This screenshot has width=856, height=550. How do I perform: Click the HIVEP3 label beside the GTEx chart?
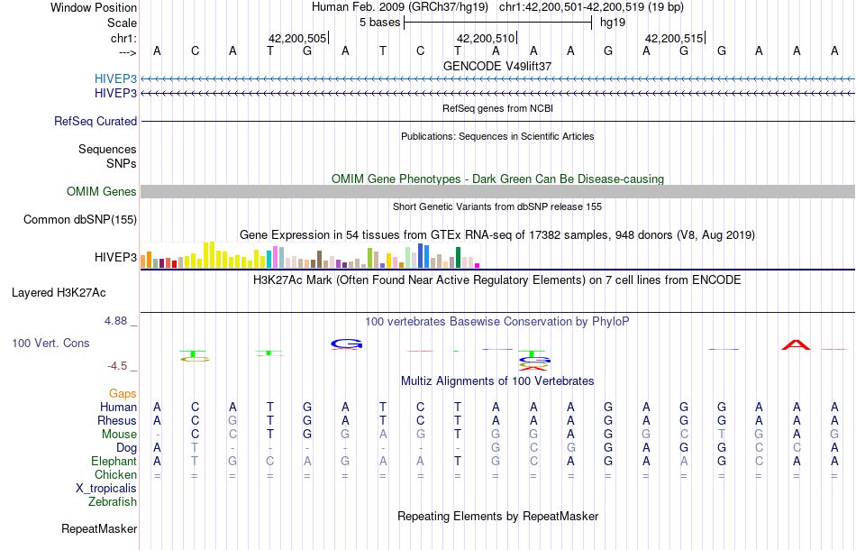115,257
